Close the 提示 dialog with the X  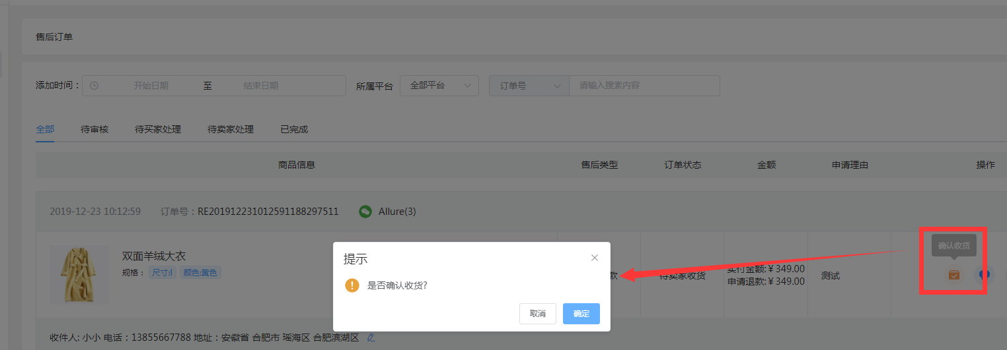(595, 258)
